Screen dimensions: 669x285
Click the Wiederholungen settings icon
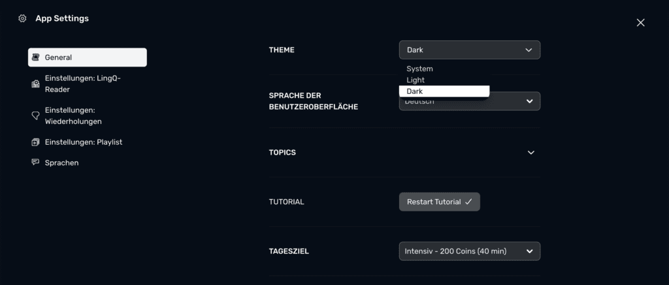point(35,115)
